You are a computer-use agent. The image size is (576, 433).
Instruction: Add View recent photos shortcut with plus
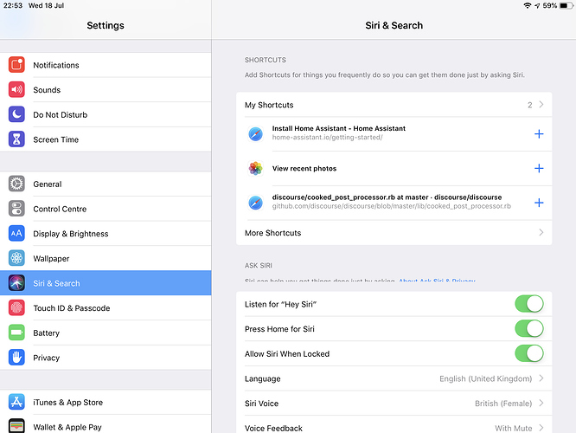(x=539, y=169)
